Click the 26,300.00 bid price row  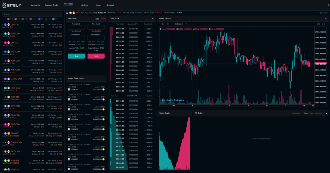click(x=132, y=167)
